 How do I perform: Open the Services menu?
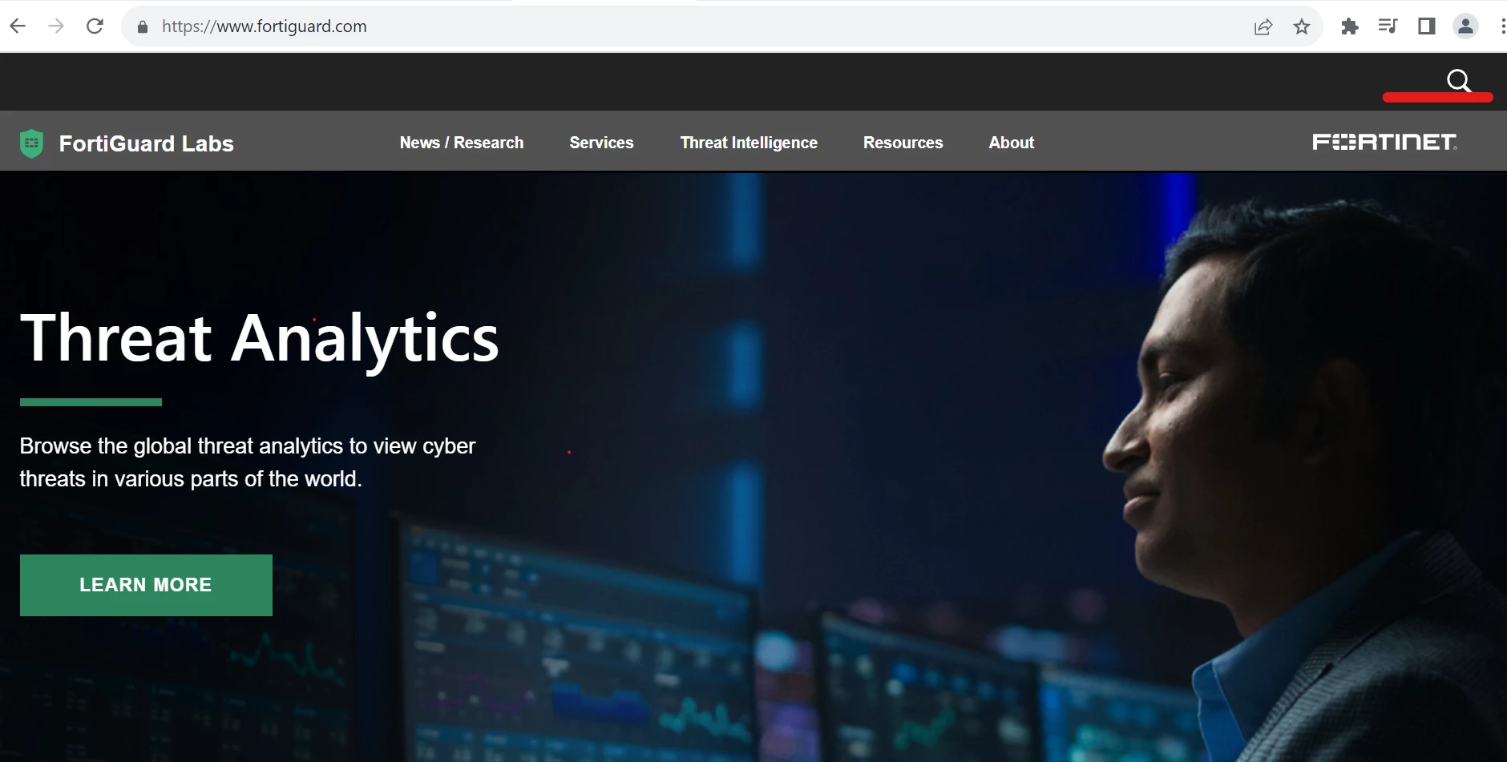click(x=601, y=143)
